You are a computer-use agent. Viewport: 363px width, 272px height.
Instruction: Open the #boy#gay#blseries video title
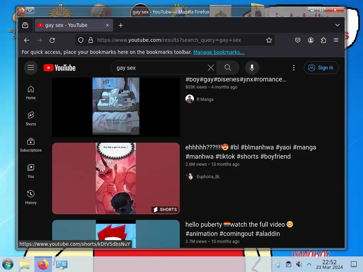236,79
